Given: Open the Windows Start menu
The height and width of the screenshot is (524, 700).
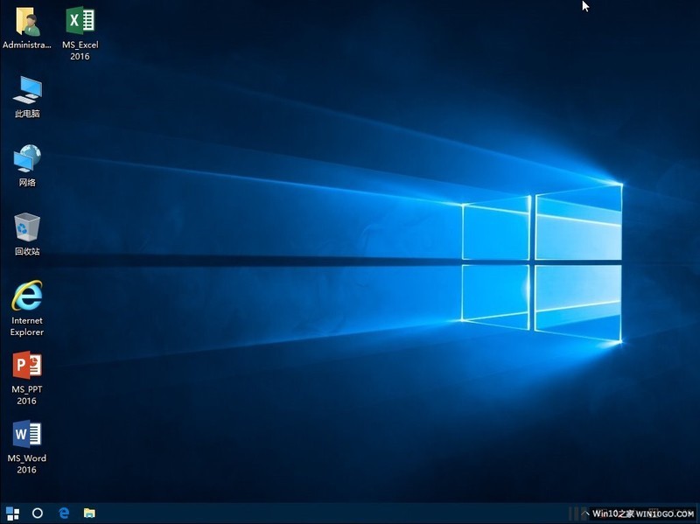Looking at the screenshot, I should click(x=12, y=514).
